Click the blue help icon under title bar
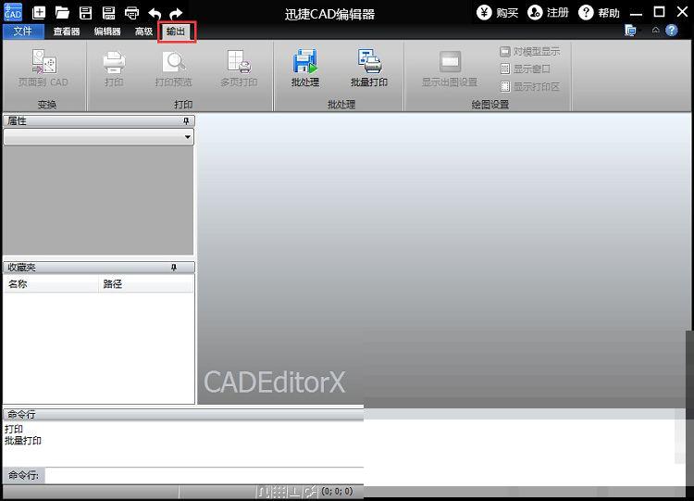The image size is (694, 501). tap(672, 31)
